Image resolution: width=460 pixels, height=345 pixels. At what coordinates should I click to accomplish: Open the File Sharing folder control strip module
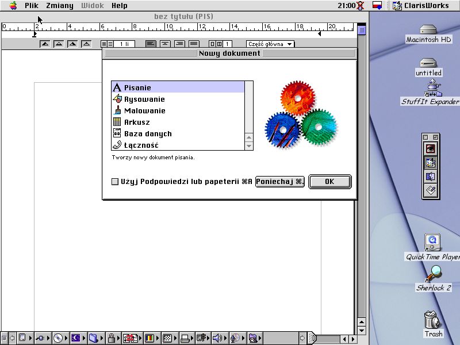pyautogui.click(x=95, y=338)
